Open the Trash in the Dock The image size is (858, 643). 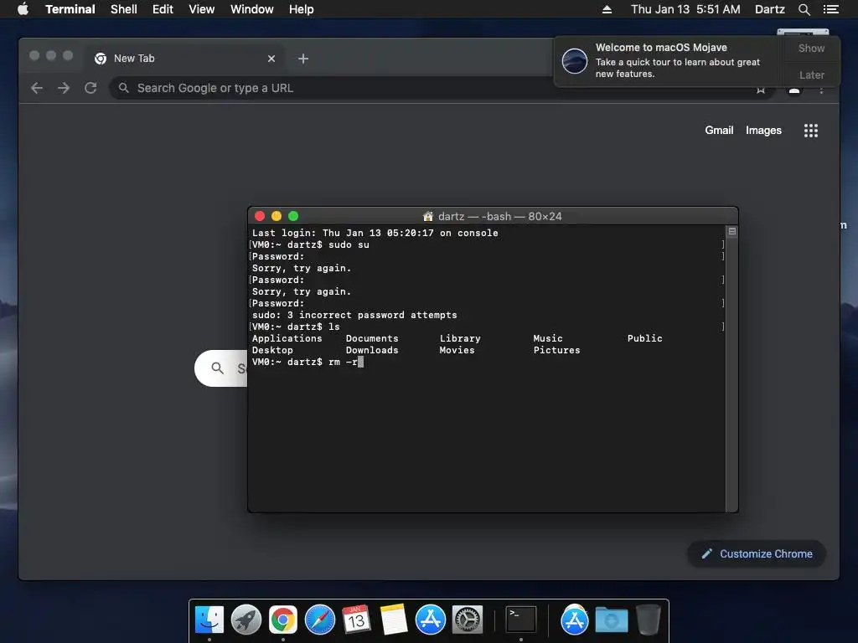pyautogui.click(x=649, y=620)
